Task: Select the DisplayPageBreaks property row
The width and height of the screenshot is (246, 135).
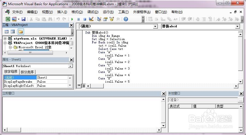Action: coord(35,82)
